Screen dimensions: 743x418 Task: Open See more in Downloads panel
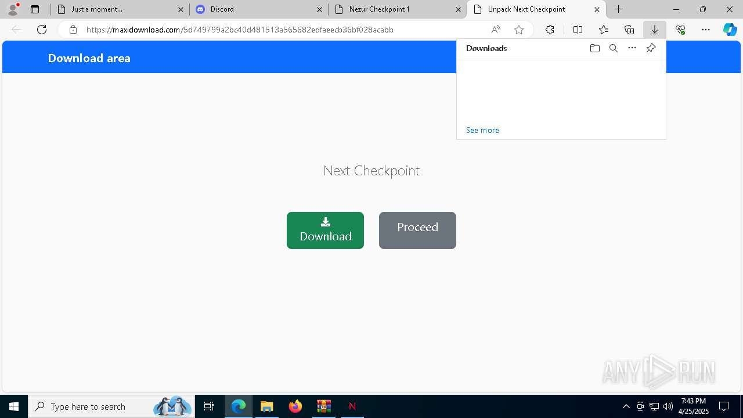(482, 130)
